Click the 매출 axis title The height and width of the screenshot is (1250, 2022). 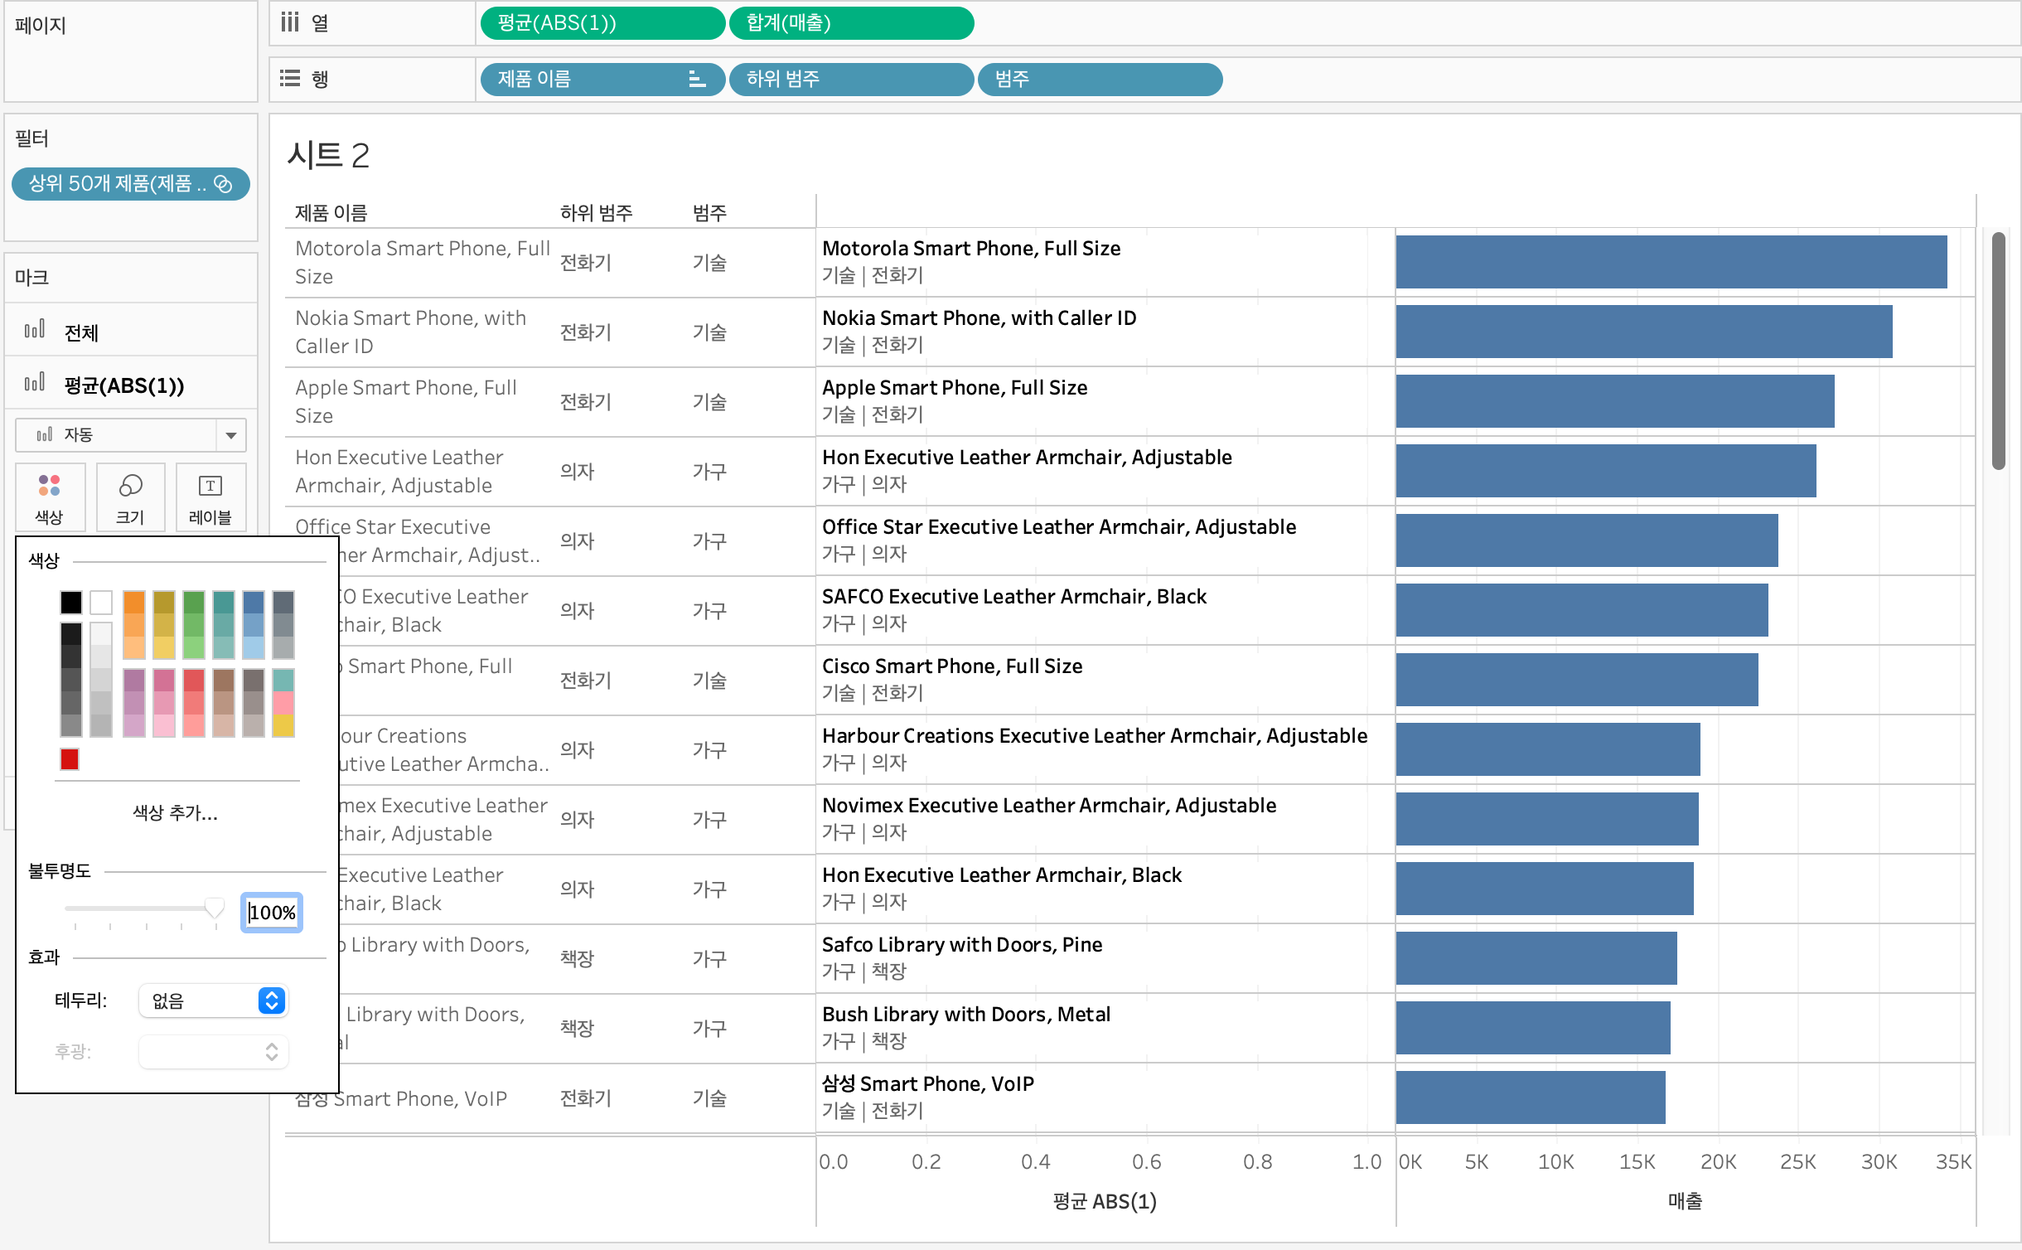[x=1686, y=1200]
